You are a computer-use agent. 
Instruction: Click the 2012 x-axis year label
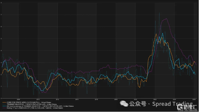(57, 100)
